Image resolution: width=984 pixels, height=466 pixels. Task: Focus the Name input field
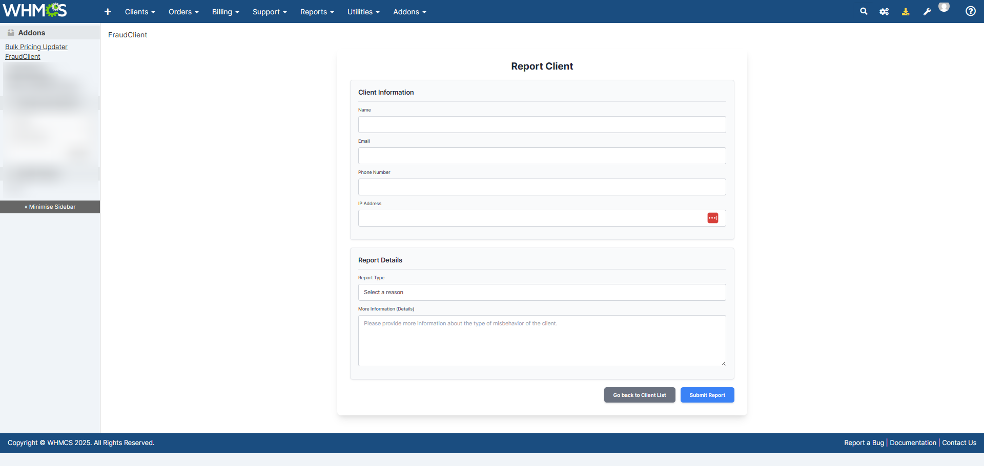[542, 124]
